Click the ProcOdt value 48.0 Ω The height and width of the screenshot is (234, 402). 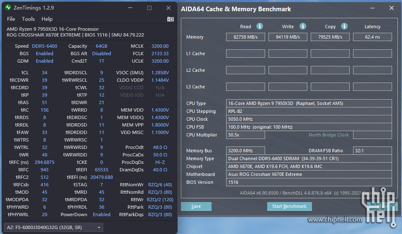(160, 147)
